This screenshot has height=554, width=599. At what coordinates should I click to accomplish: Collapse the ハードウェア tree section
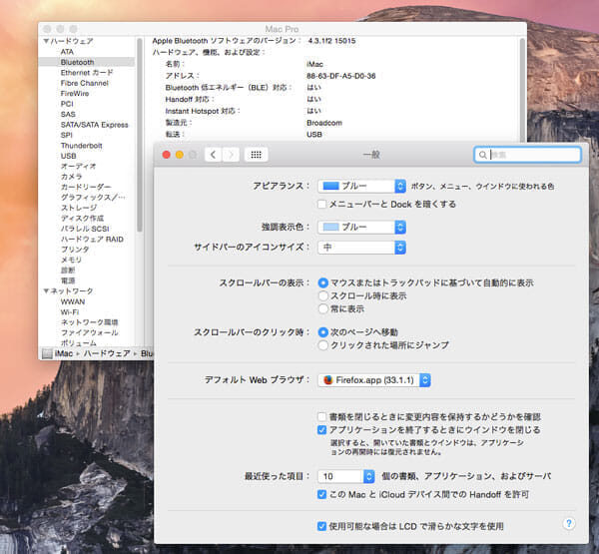coord(45,41)
